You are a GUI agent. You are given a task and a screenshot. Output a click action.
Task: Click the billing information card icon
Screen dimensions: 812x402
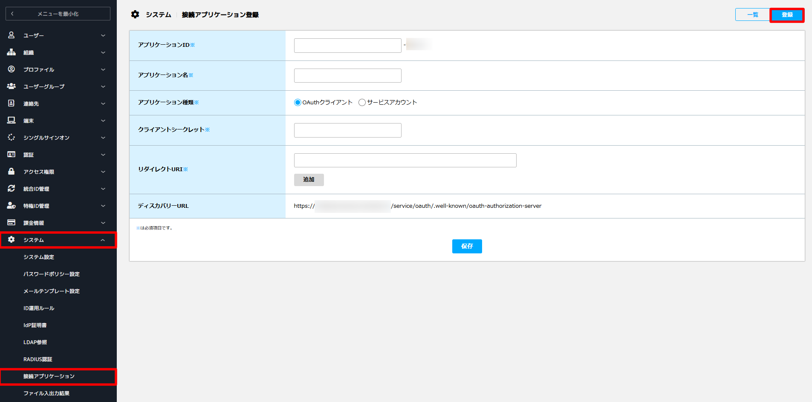click(x=12, y=223)
